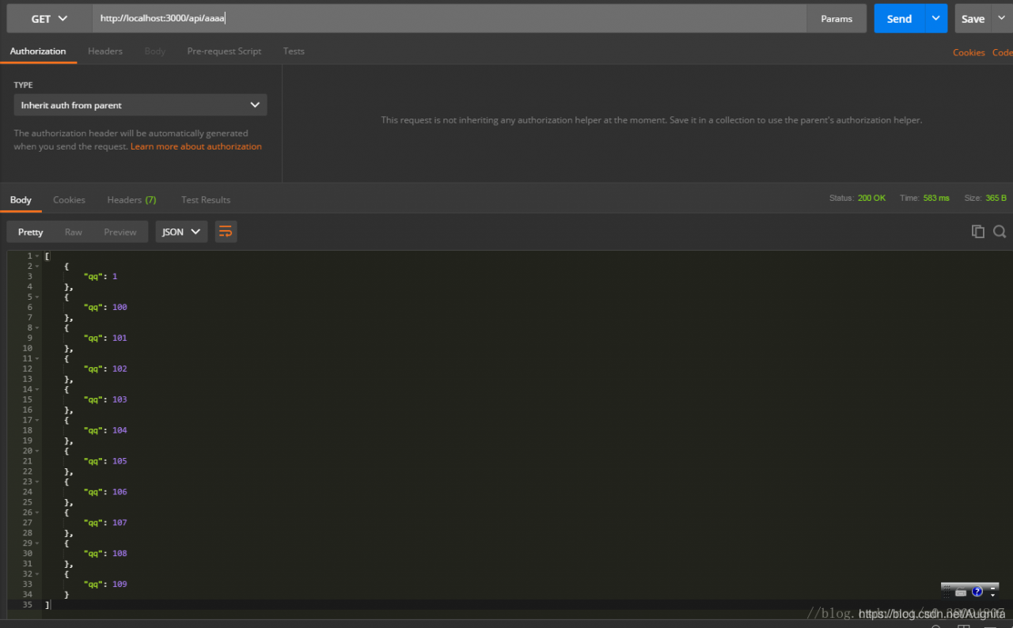Image resolution: width=1013 pixels, height=628 pixels.
Task: Collapse the JSON object starting at line 2
Action: coord(37,267)
